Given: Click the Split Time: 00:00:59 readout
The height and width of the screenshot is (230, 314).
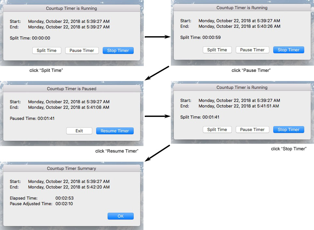Looking at the screenshot, I should tap(201, 38).
